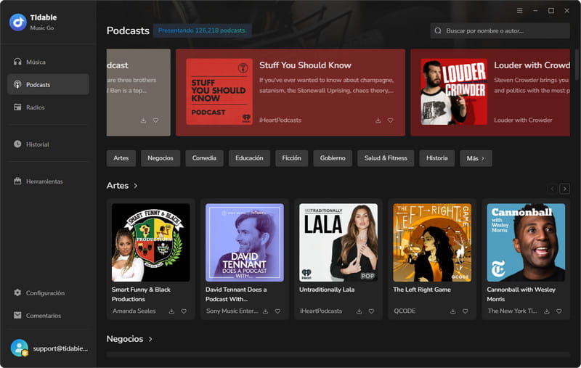Open the Música section in the sidebar
This screenshot has height=368, width=581.
tap(48, 62)
